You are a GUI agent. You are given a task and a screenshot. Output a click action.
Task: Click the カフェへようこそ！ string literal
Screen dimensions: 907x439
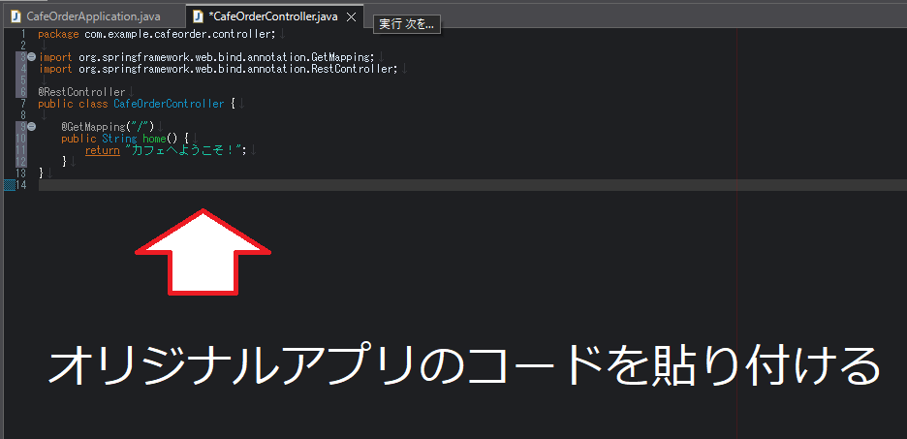(184, 150)
